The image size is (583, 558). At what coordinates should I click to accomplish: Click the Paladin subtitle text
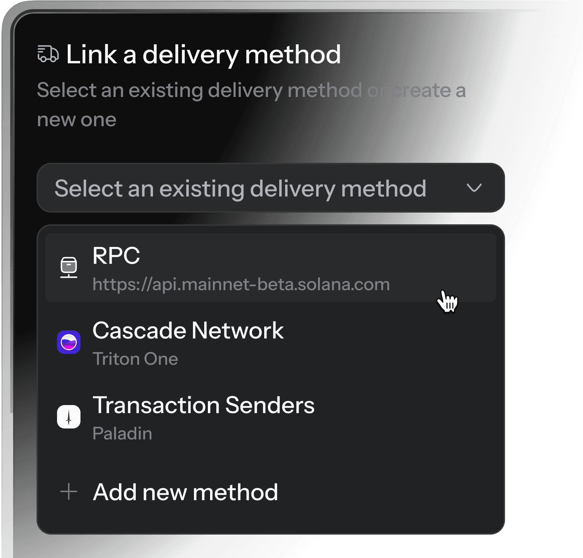[x=122, y=434]
